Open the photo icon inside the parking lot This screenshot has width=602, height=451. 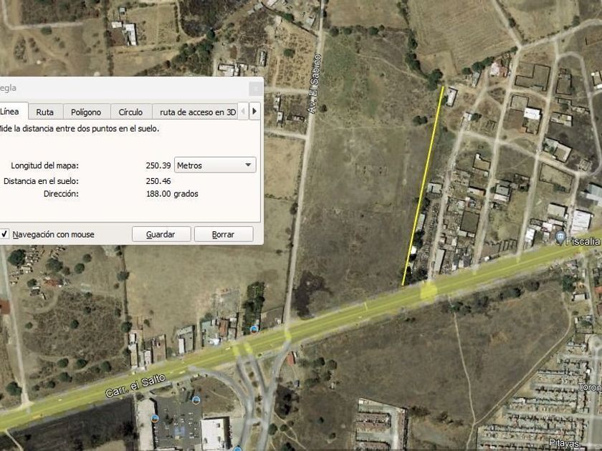[196, 400]
